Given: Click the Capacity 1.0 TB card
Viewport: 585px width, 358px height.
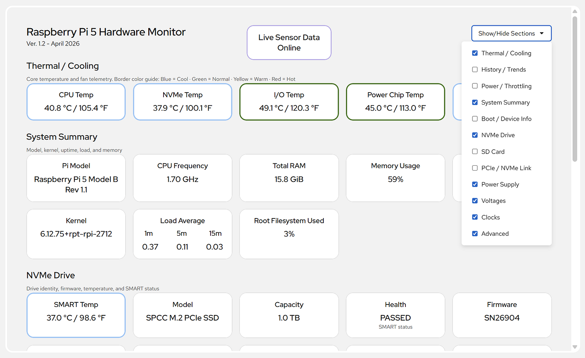Looking at the screenshot, I should click(289, 315).
